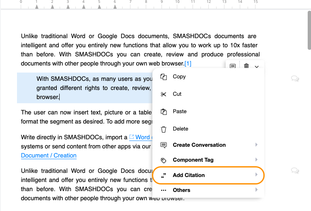This screenshot has width=311, height=211.
Task: Click the vertical scrollbar thumb
Action: (x=309, y=30)
